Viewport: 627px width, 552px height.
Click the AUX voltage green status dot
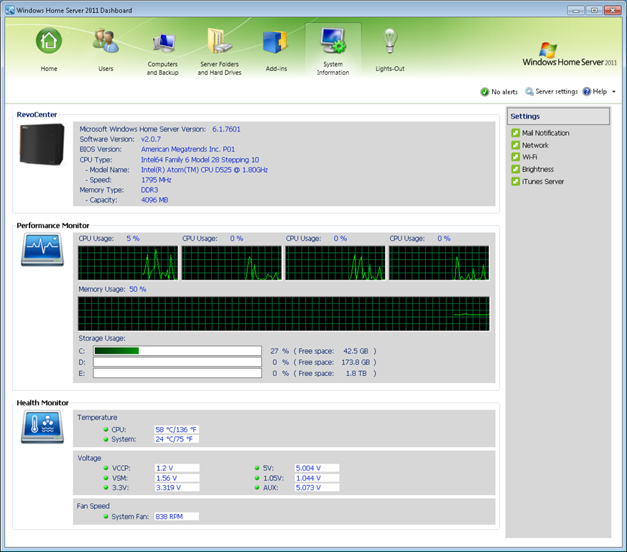257,487
